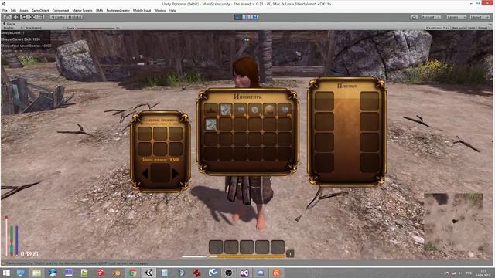Viewport: 495px width, 278px height.
Task: Adjust the Game view Scale slider
Action: pos(96,28)
